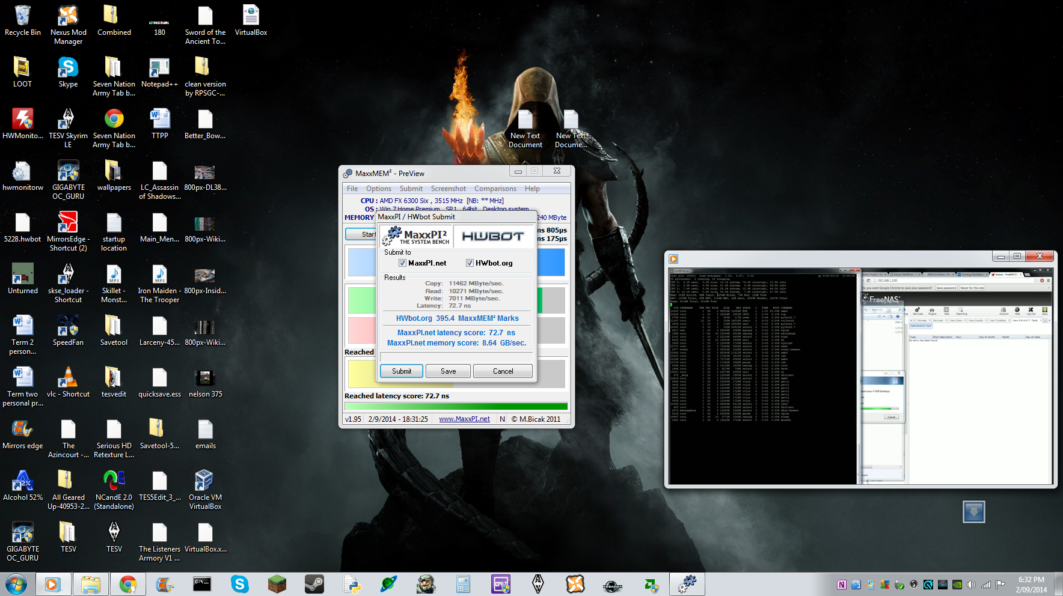The height and width of the screenshot is (596, 1063).
Task: Click volume icon in system tray
Action: tap(972, 585)
